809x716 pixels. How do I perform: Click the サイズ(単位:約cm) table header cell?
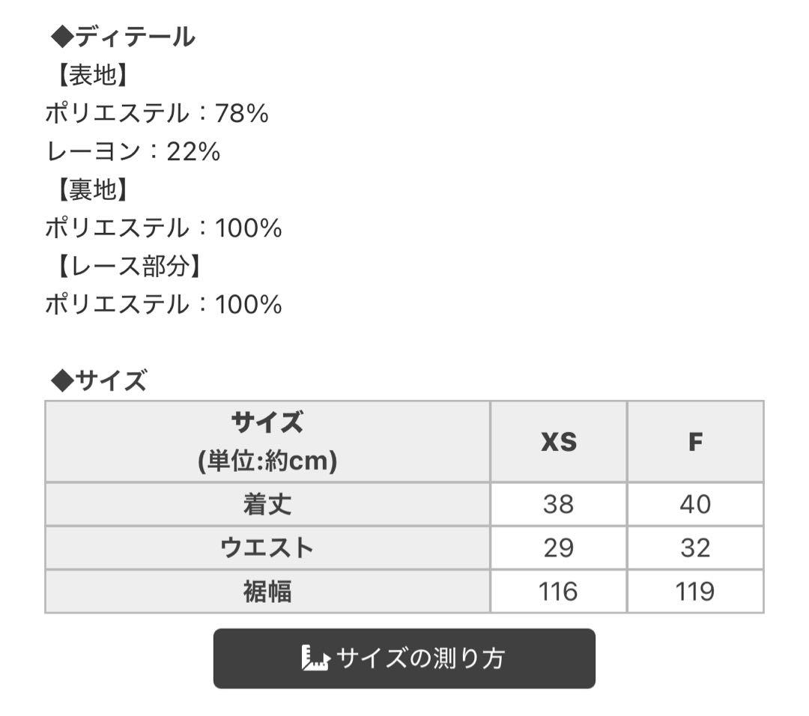267,441
